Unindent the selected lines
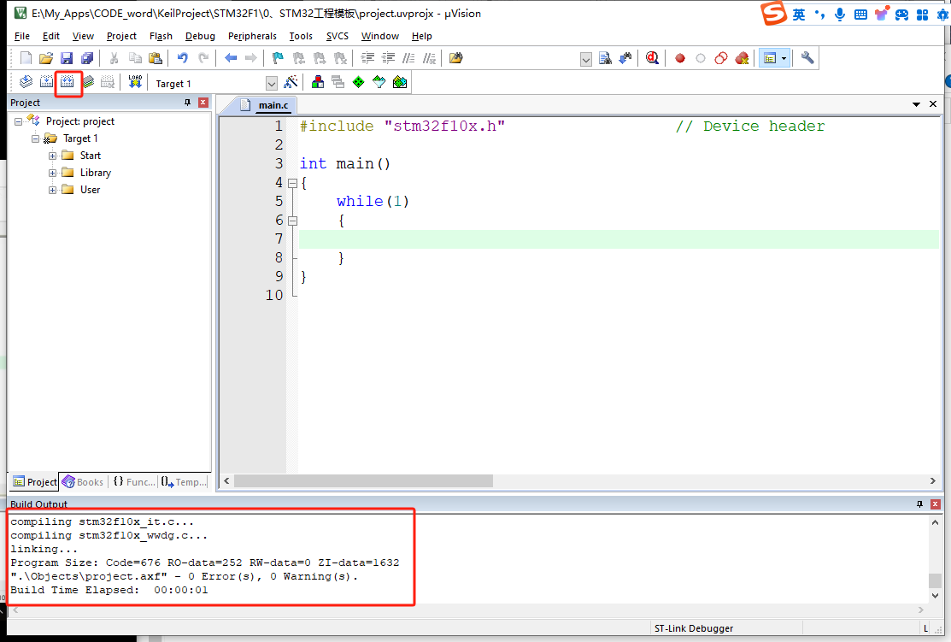Image resolution: width=951 pixels, height=642 pixels. (x=388, y=58)
